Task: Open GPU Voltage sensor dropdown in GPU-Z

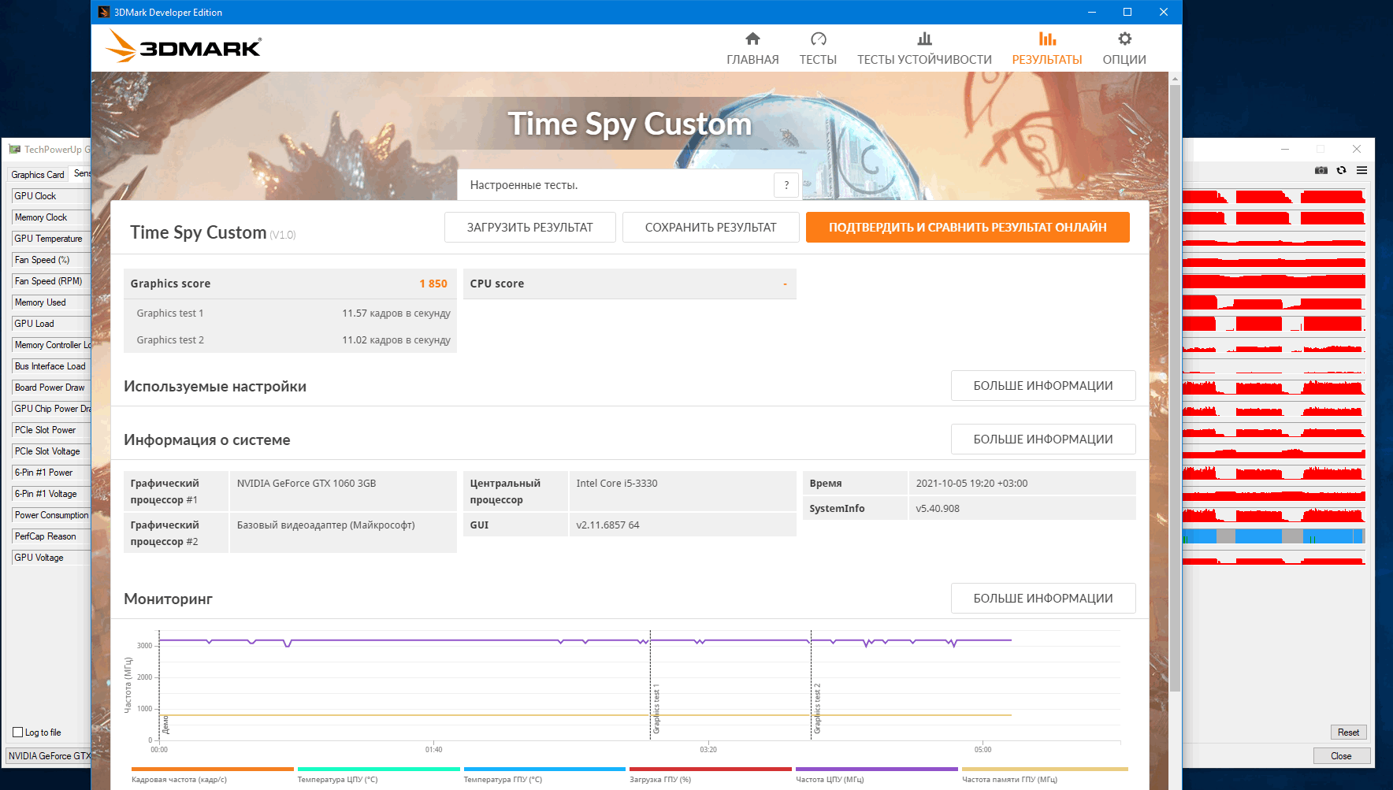Action: (x=51, y=558)
